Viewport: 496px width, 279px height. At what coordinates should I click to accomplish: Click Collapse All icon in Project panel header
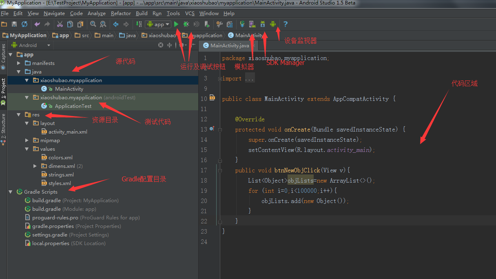pyautogui.click(x=169, y=45)
